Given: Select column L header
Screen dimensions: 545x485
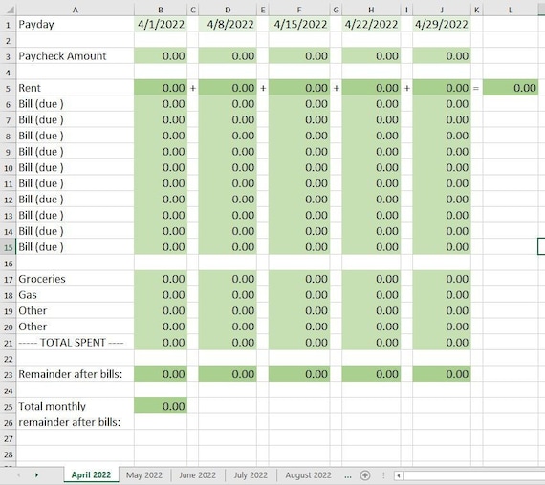Looking at the screenshot, I should point(511,11).
